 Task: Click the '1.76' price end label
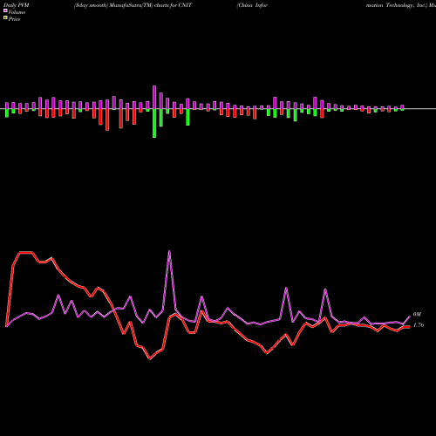click(x=419, y=325)
